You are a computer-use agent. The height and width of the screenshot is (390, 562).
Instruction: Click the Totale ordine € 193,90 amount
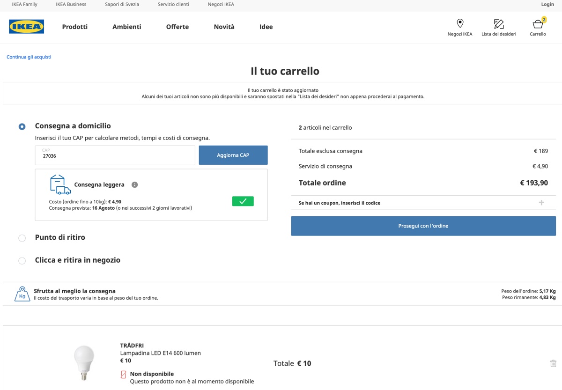[534, 183]
